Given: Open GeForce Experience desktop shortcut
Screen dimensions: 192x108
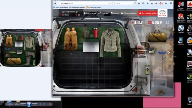Looking at the screenshot, I should click(190, 78).
